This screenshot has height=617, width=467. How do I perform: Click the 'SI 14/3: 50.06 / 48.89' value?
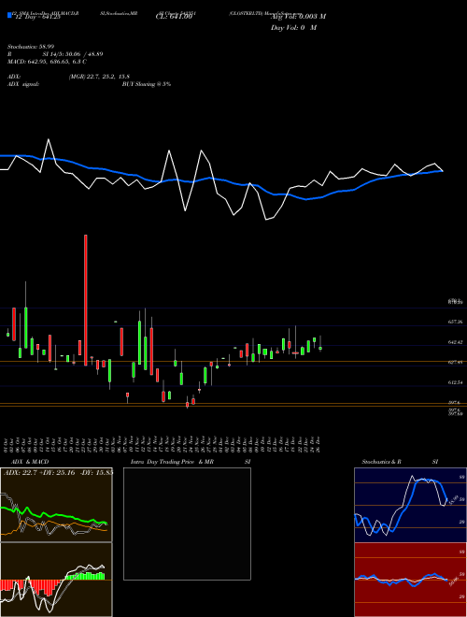(x=73, y=54)
